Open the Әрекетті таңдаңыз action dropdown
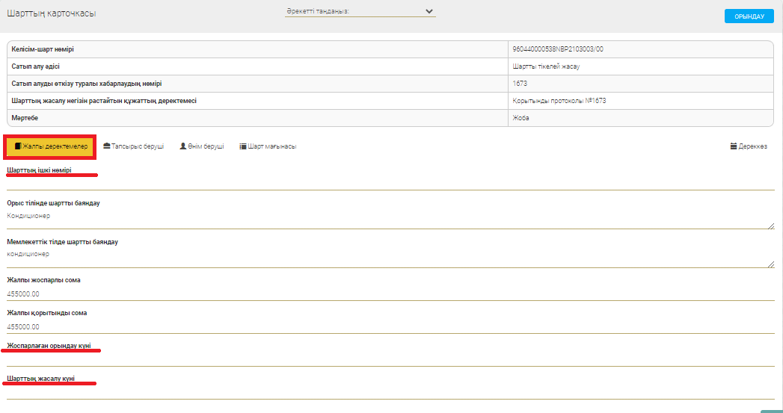 359,12
